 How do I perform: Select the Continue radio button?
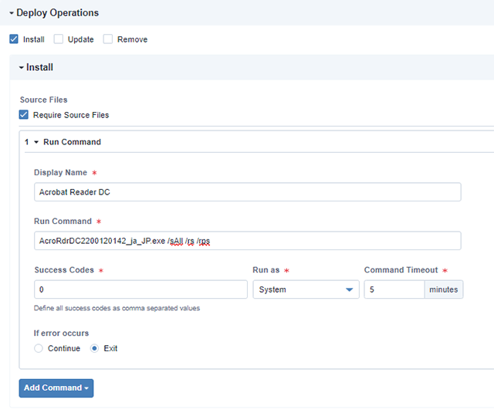[x=39, y=348]
